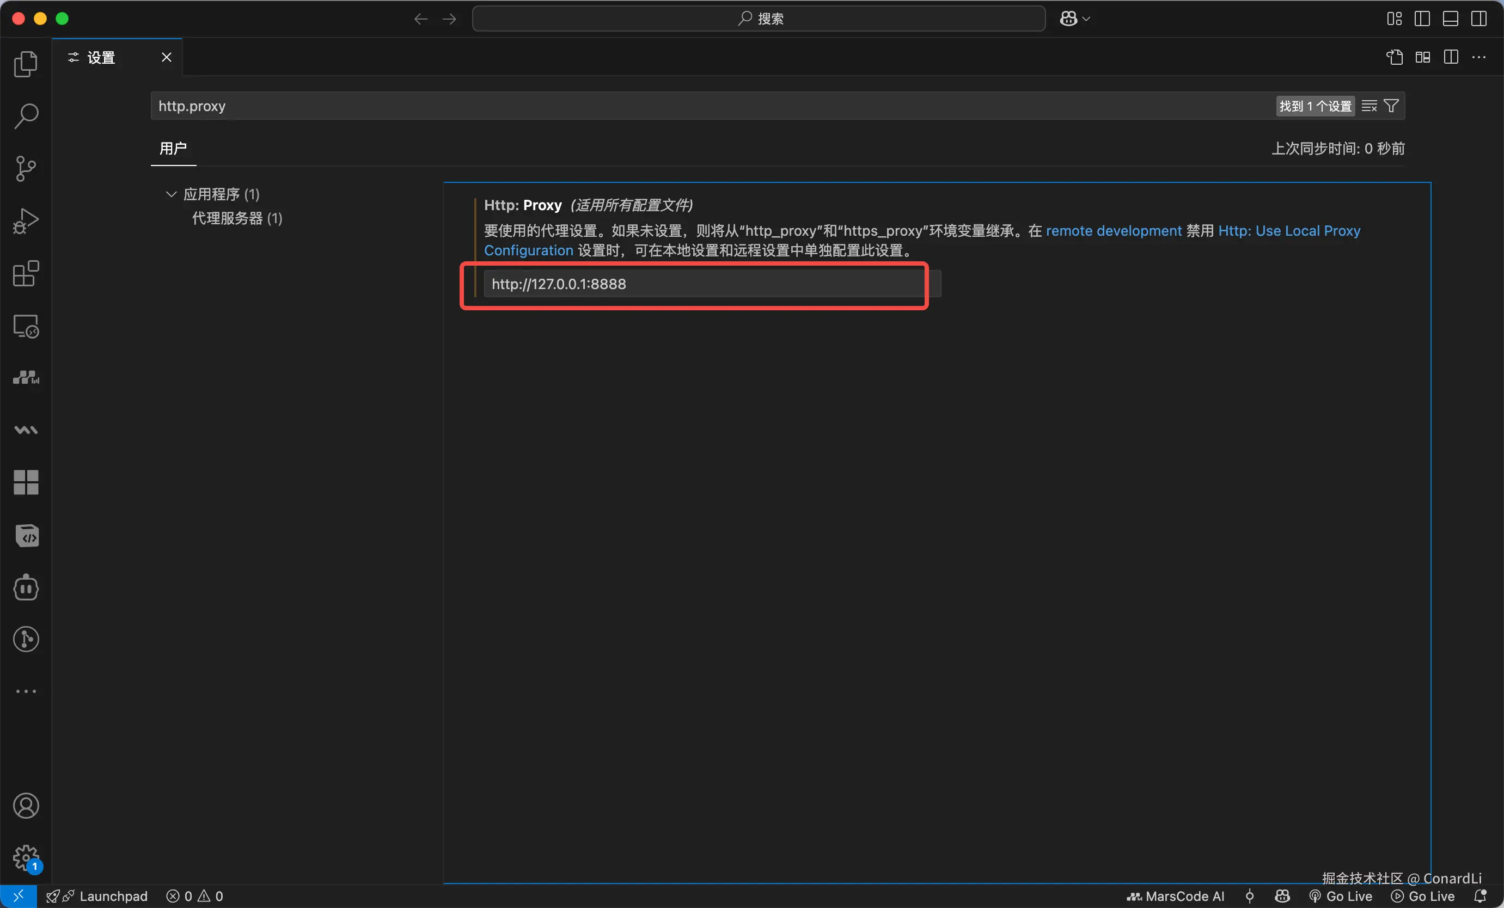The height and width of the screenshot is (908, 1504).
Task: Toggle the primary side bar layout
Action: point(1422,19)
